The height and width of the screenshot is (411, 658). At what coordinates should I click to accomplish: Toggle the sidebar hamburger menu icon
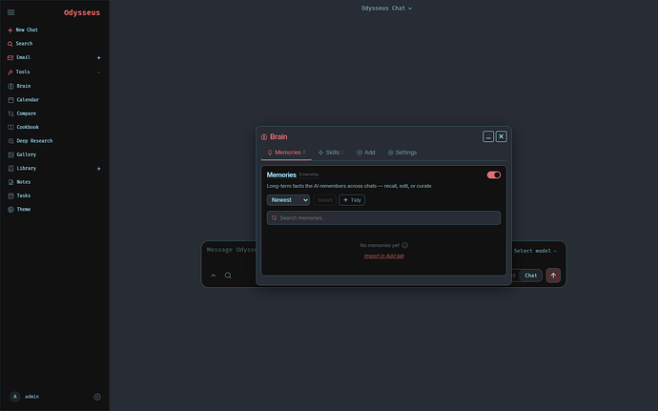click(10, 12)
